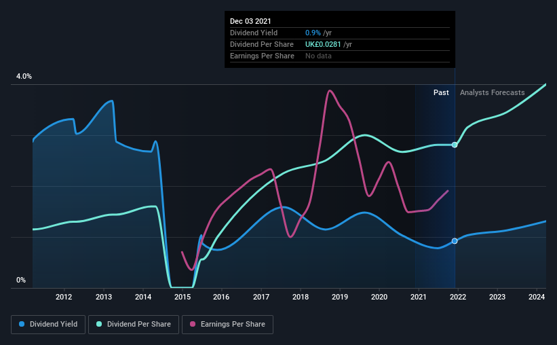Click the teal Dividend Per Share legend dot
557x345 pixels.
99,324
